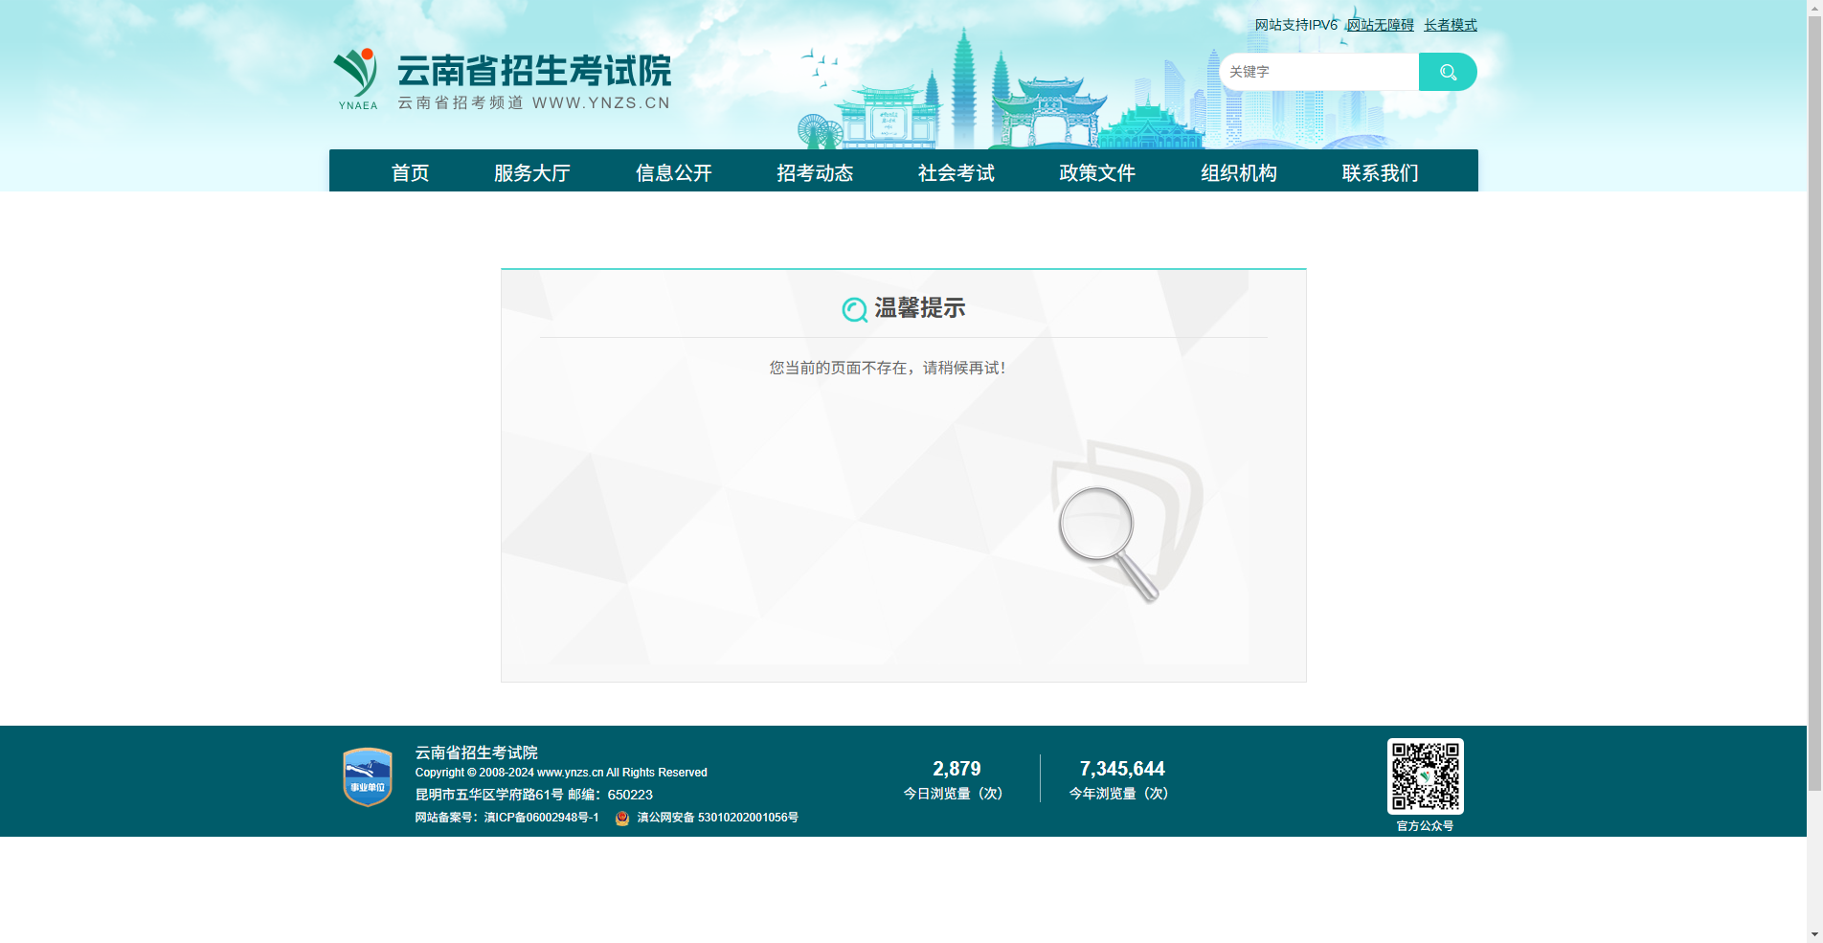Click the police emblem beside 滇公网安备
The width and height of the screenshot is (1823, 943).
[x=620, y=818]
